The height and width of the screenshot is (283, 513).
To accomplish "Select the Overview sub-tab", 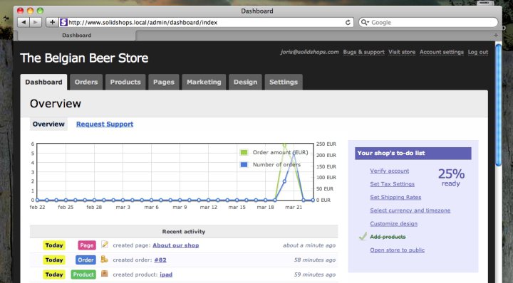I will [48, 124].
